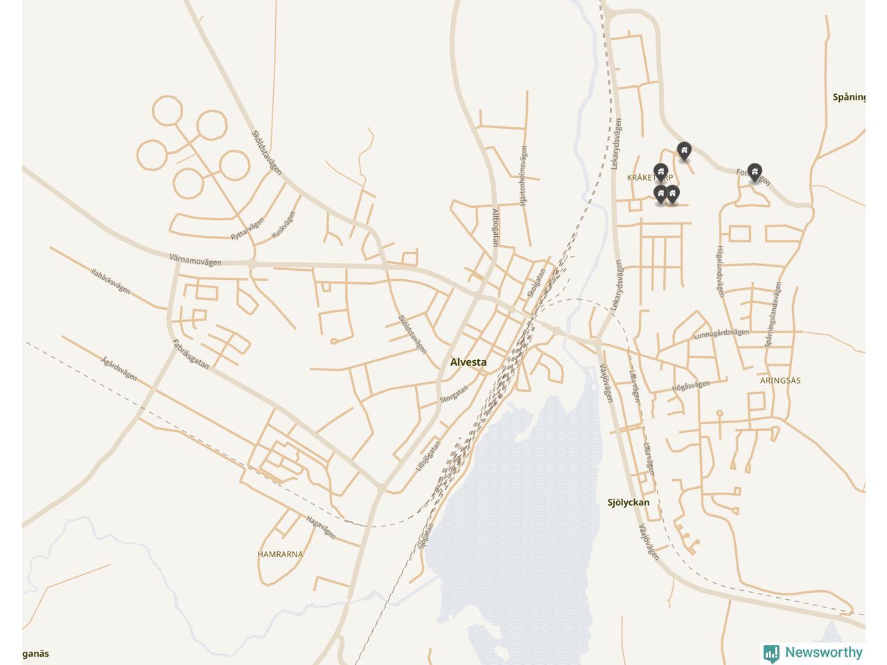Image resolution: width=887 pixels, height=665 pixels.
Task: Select the house marker on Fornvägen
Action: tap(755, 172)
